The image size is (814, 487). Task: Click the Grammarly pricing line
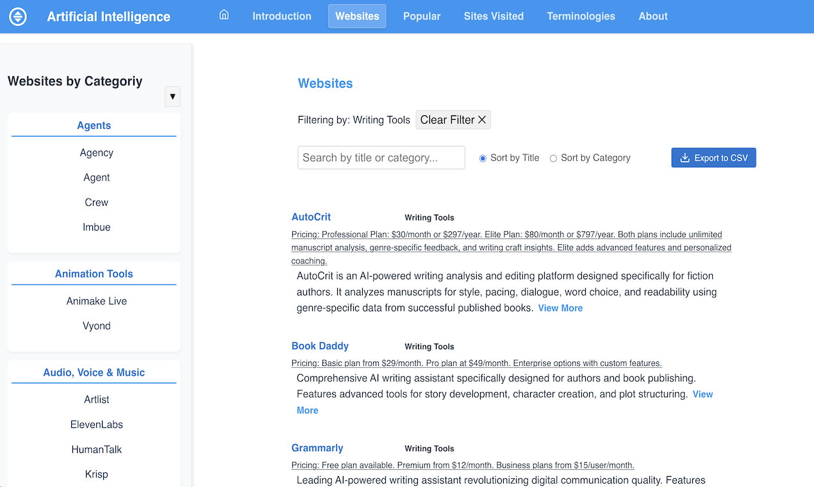(463, 465)
